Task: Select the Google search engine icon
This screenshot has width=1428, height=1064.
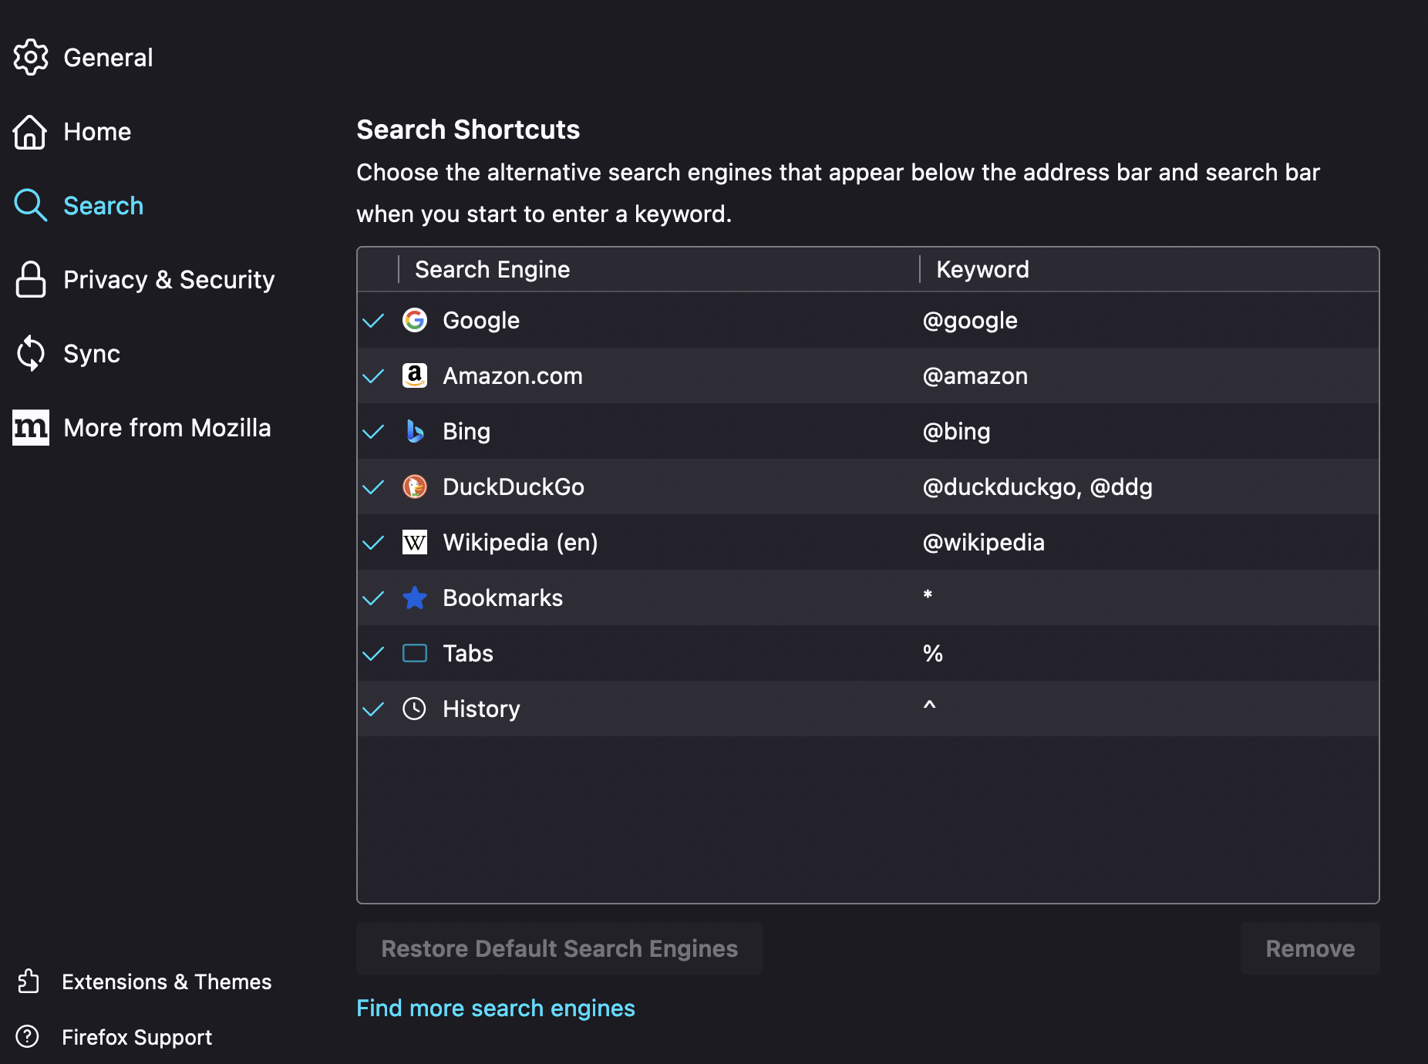Action: (415, 320)
